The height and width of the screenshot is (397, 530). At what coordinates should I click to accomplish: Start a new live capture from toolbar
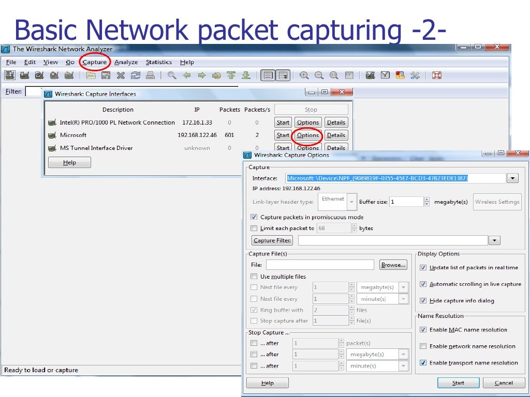(39, 75)
